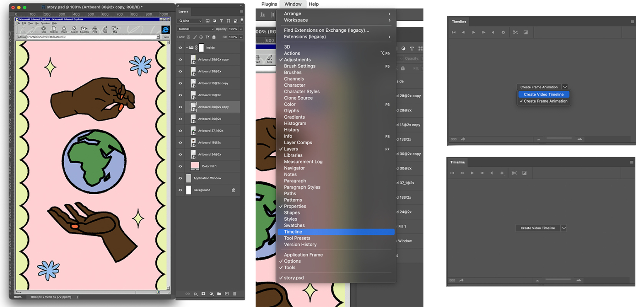
Task: Create a new group in the Layers panel
Action: pos(219,294)
